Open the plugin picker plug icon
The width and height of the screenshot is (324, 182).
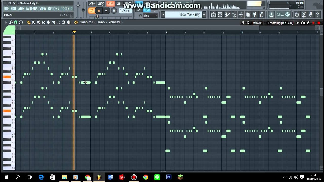pos(255,15)
